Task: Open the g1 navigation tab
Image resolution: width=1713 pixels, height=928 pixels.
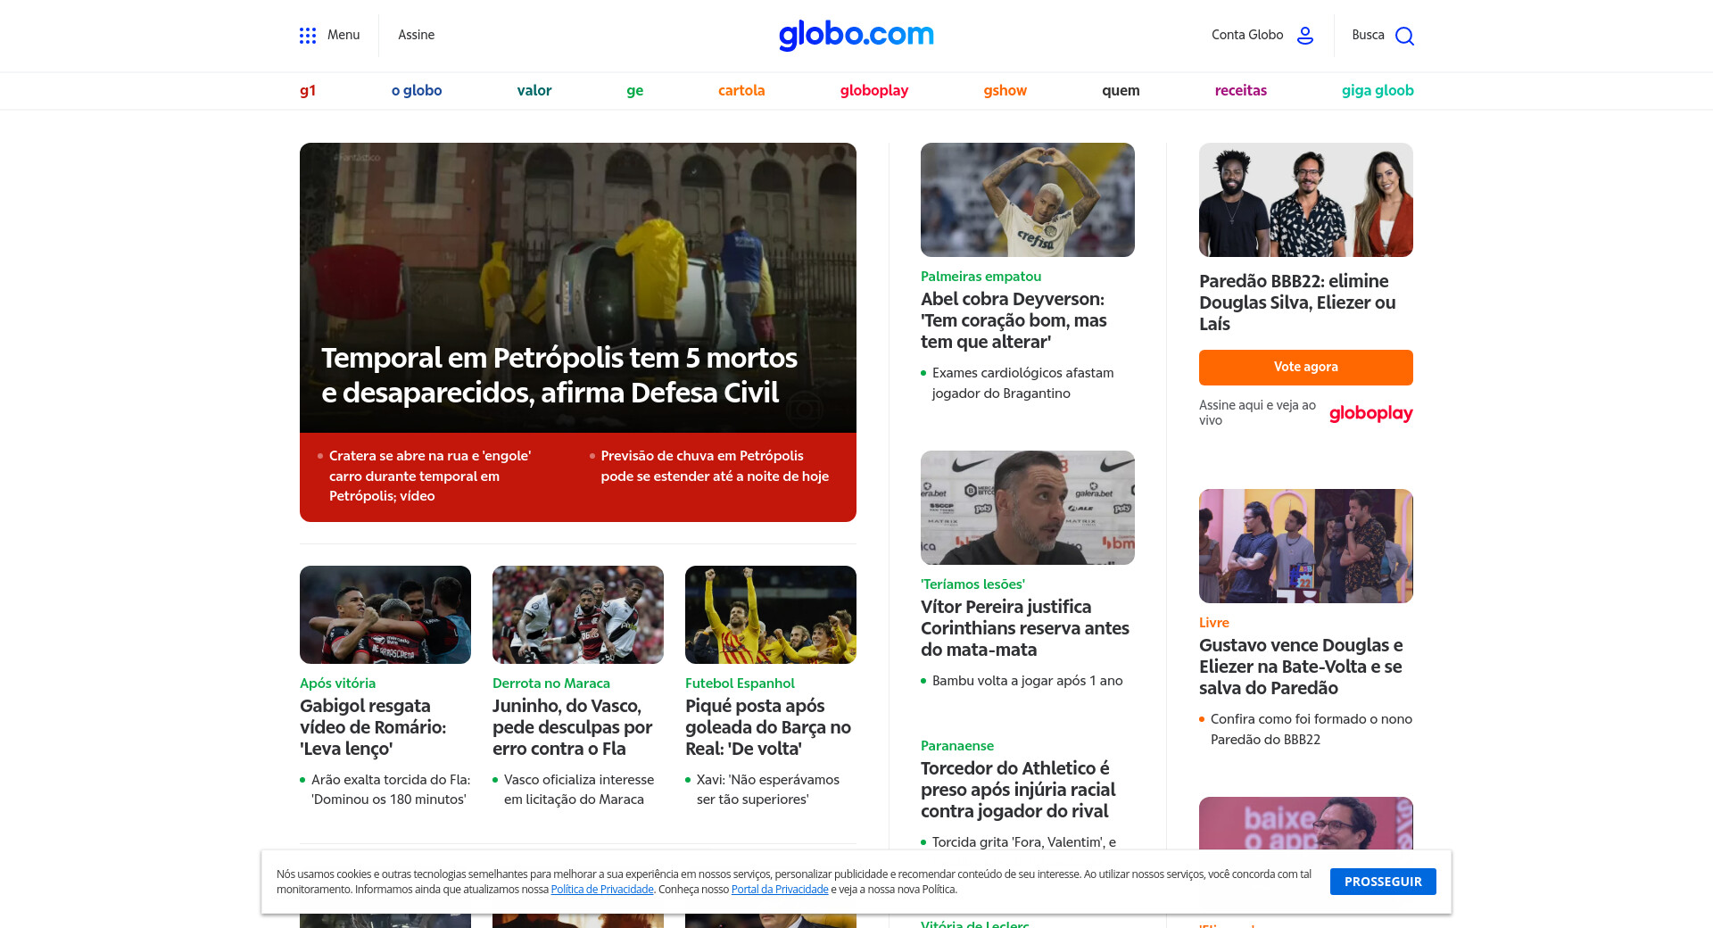Action: click(308, 90)
